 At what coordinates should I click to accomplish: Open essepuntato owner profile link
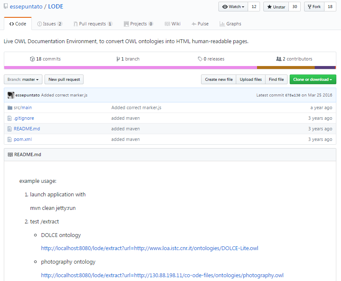pyautogui.click(x=26, y=6)
